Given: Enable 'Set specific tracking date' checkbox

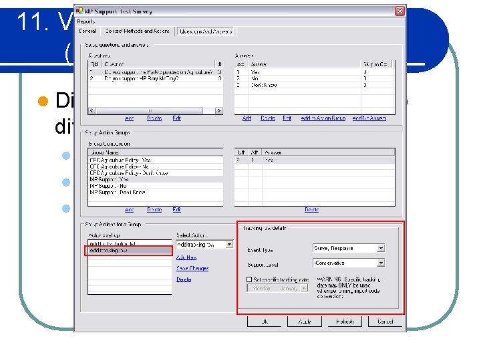Looking at the screenshot, I should [x=249, y=279].
